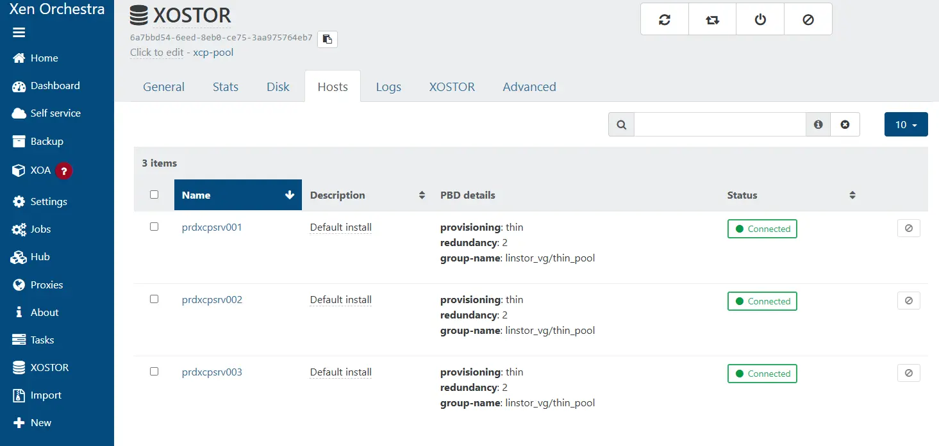Clear the search filter field
Image resolution: width=939 pixels, height=446 pixels.
845,124
